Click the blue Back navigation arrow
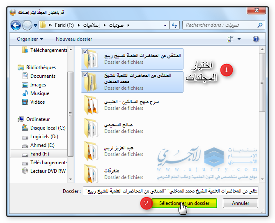 coord(16,26)
